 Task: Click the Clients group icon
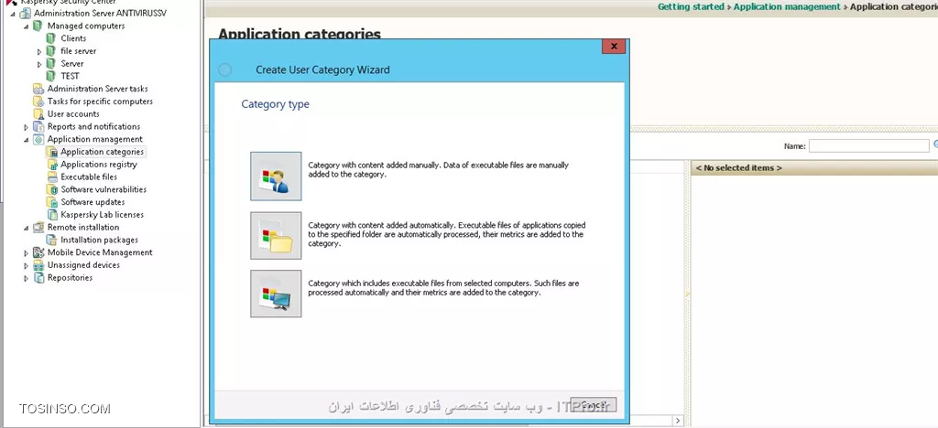point(51,38)
